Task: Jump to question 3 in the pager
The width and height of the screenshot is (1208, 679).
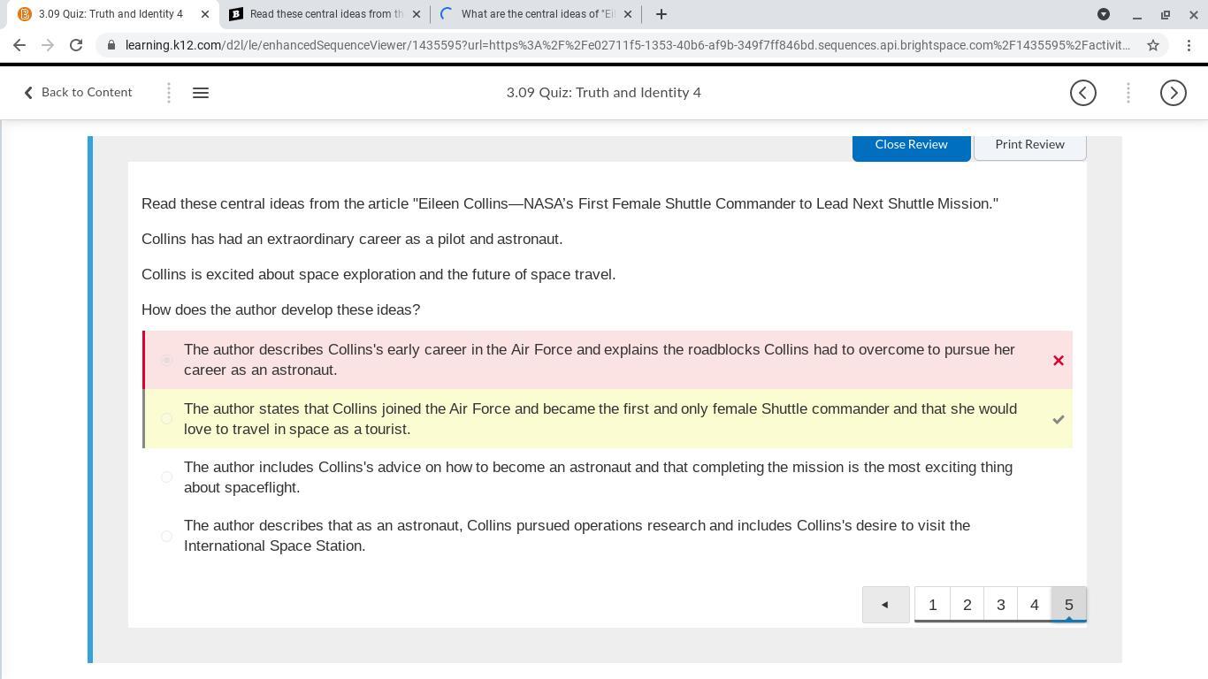Action: tap(1001, 605)
